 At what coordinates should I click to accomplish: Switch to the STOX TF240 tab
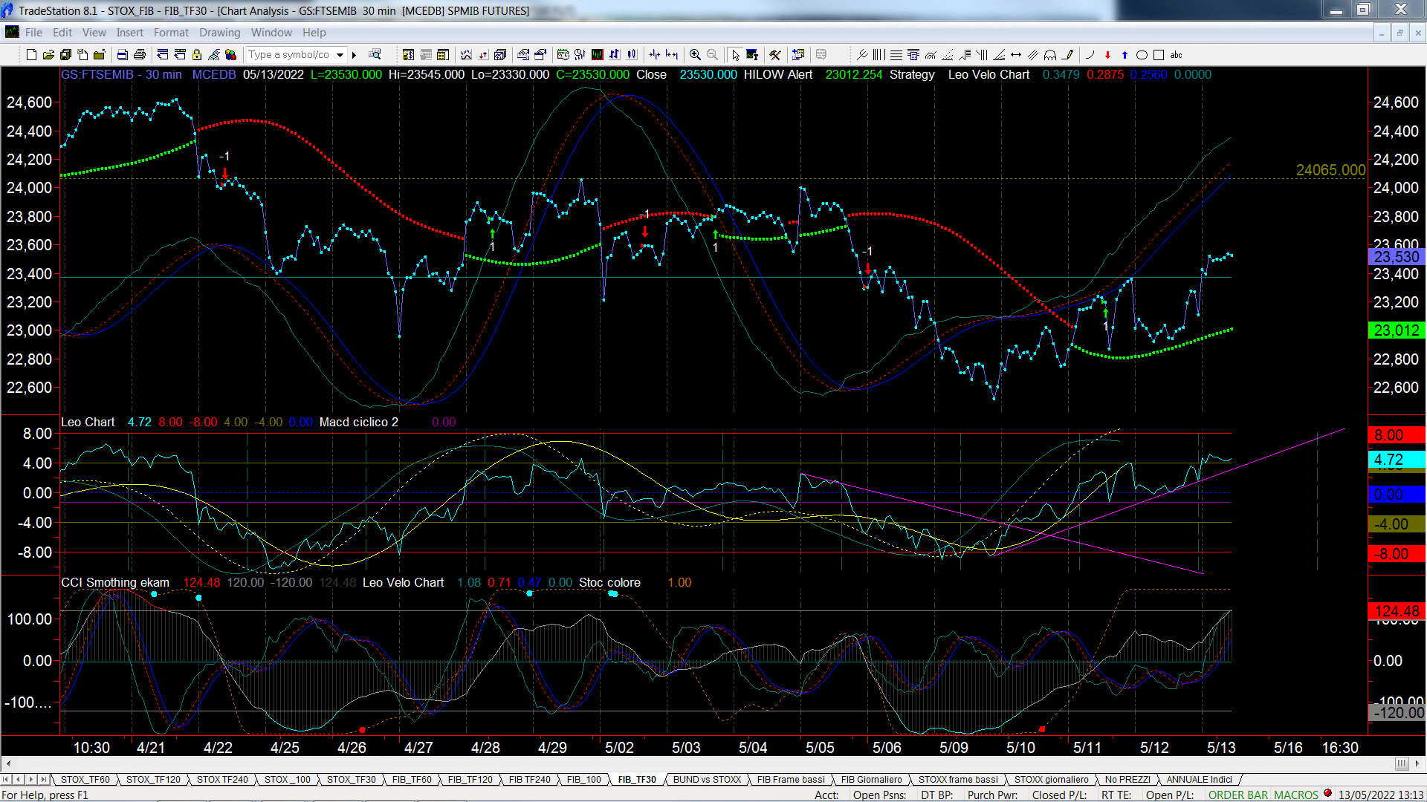click(x=222, y=779)
